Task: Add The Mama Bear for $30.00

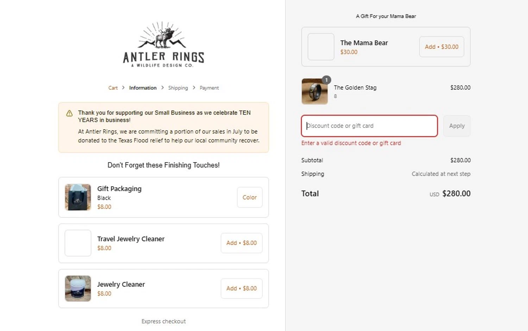Action: 441,47
